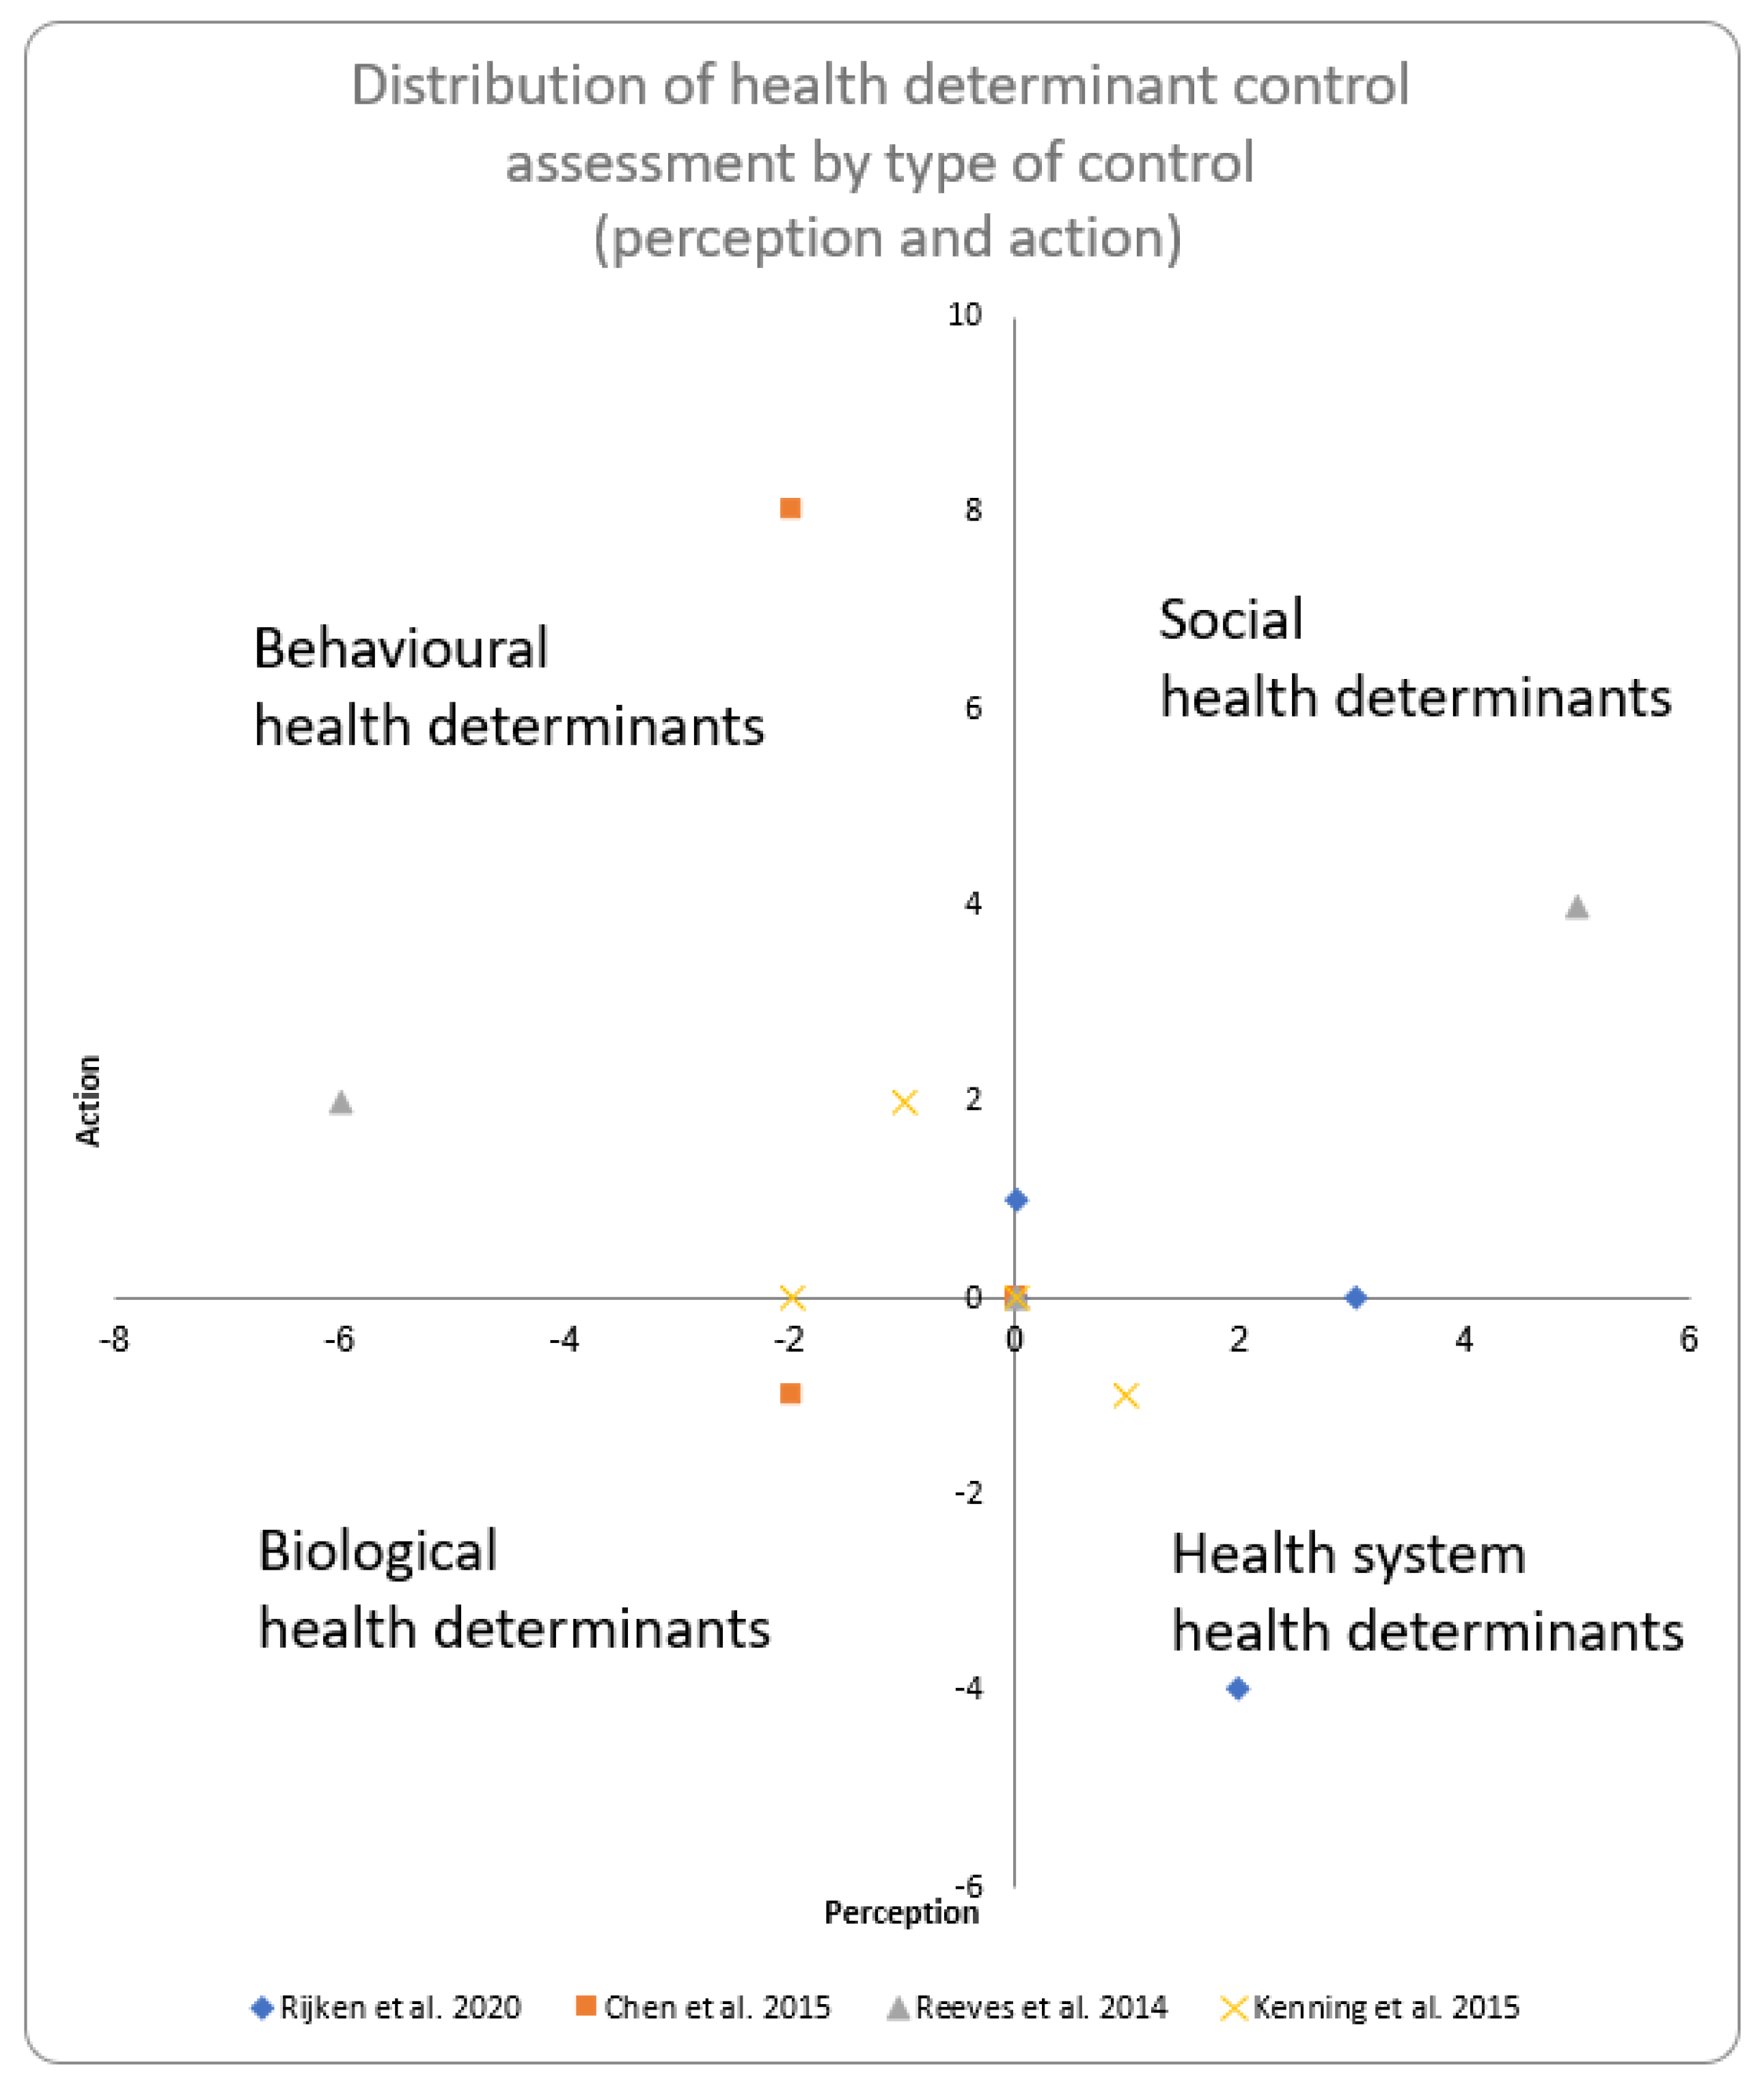
Task: Click the blue diamond Rijken legend marker
Action: [262, 2007]
